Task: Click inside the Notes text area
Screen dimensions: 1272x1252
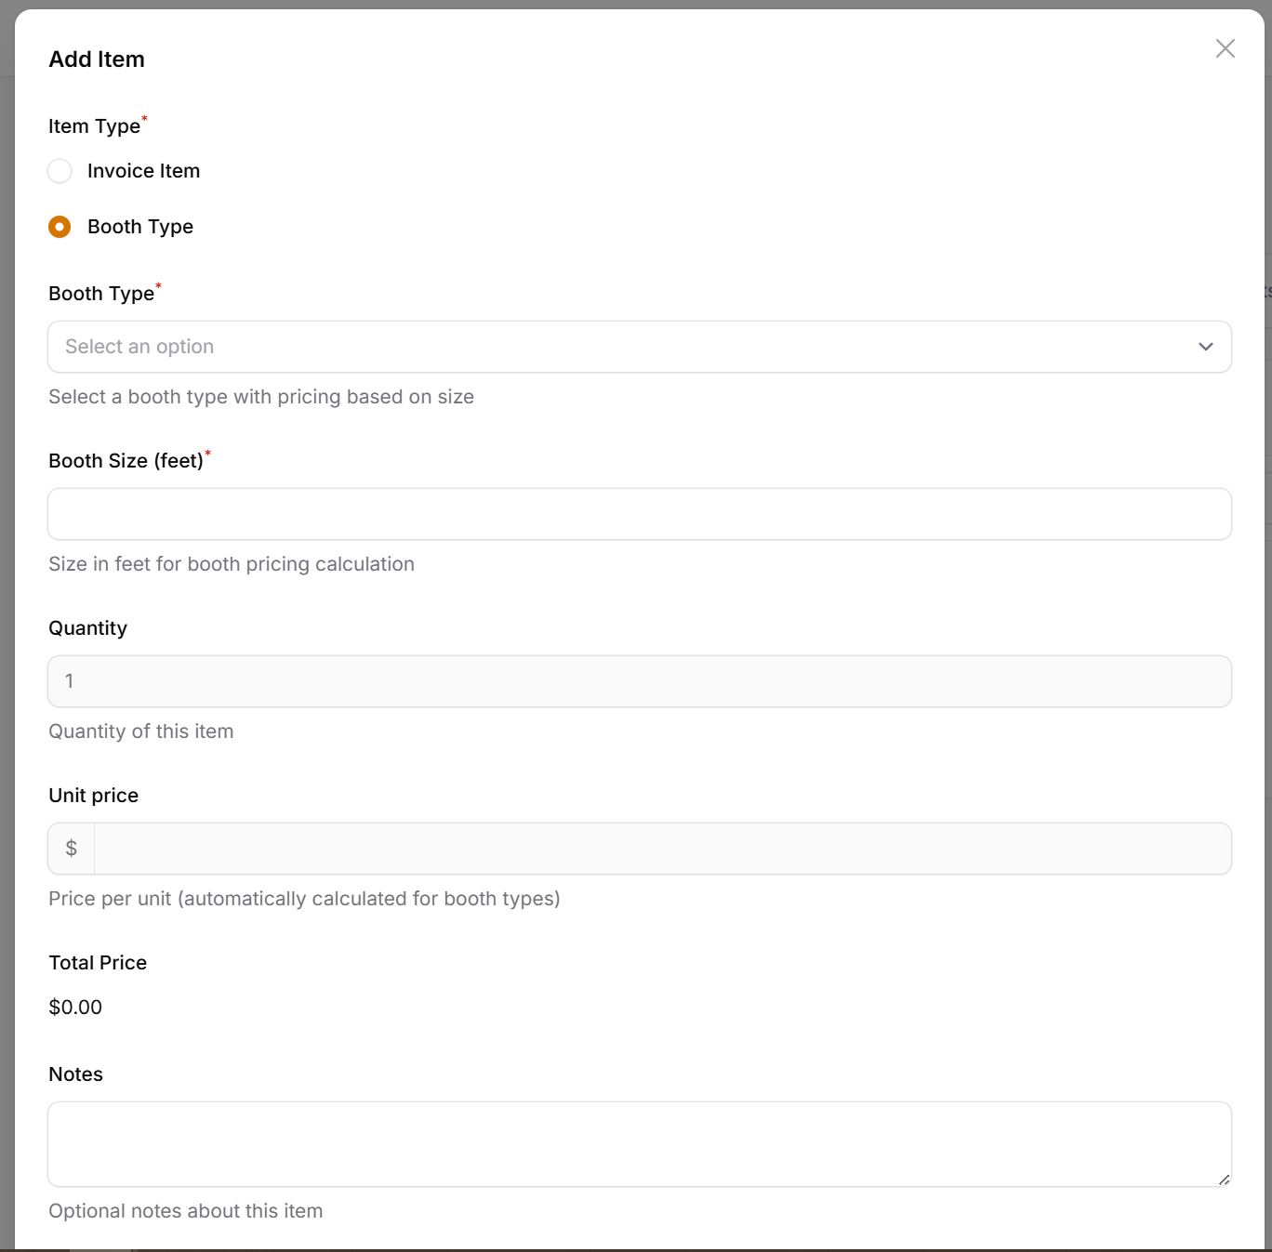Action: [640, 1144]
